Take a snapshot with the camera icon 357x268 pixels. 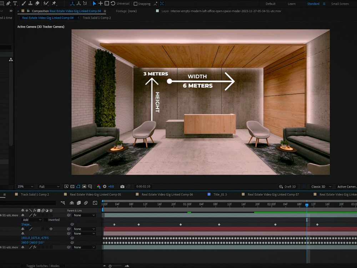122,187
